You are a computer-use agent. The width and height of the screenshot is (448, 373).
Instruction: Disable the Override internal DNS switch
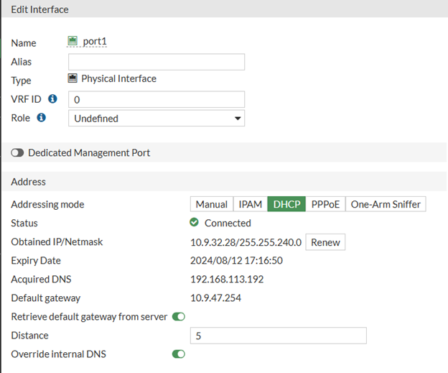point(179,354)
